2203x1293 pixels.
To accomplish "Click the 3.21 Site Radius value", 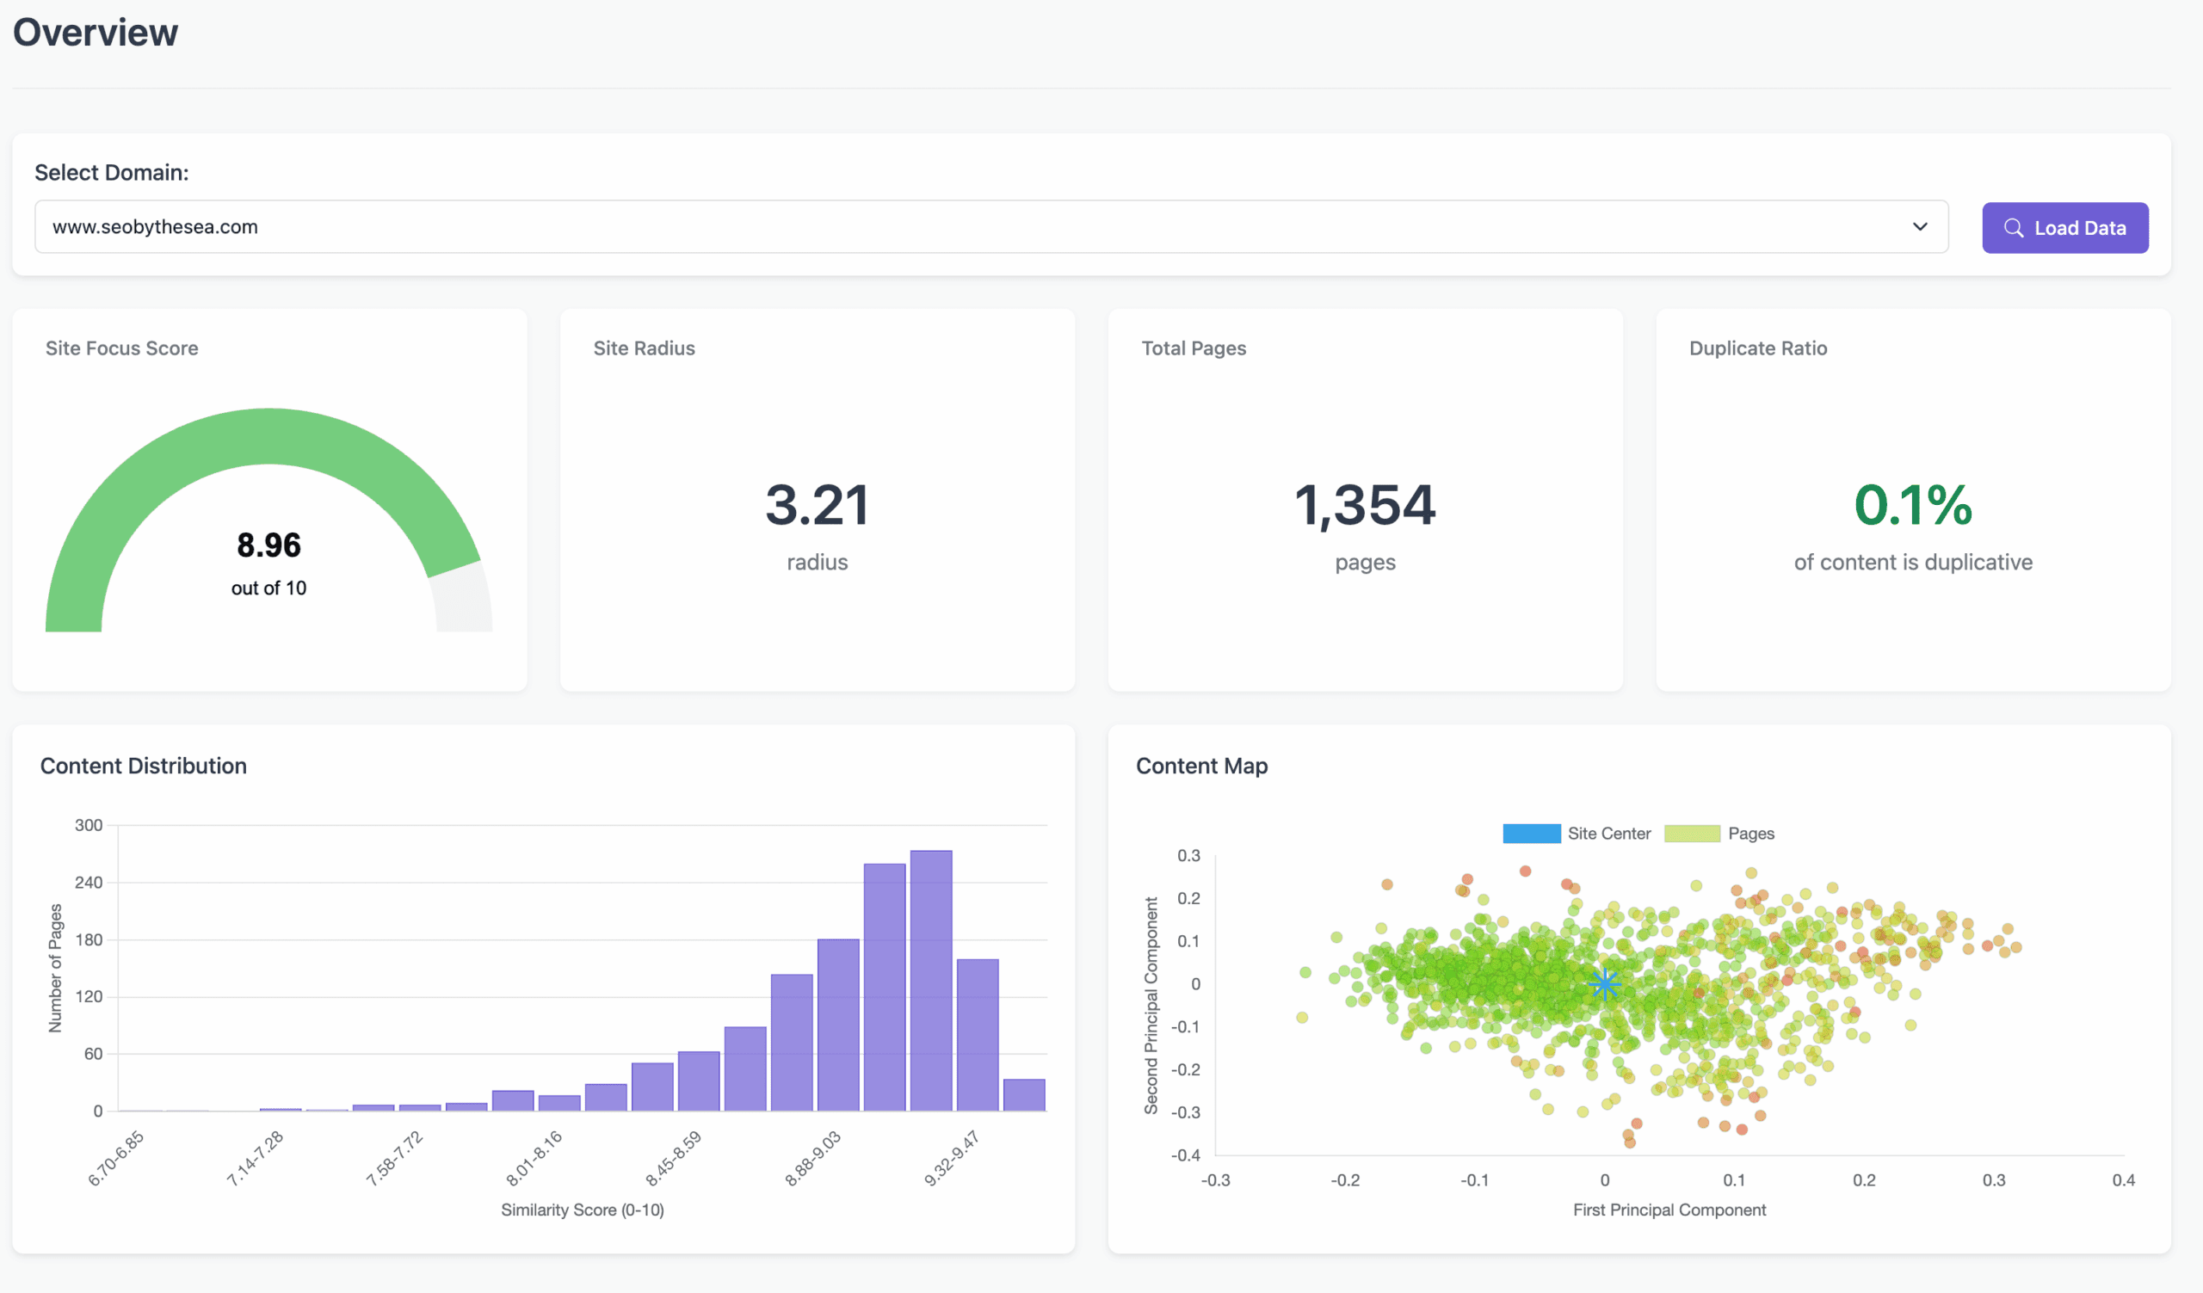I will [x=817, y=505].
